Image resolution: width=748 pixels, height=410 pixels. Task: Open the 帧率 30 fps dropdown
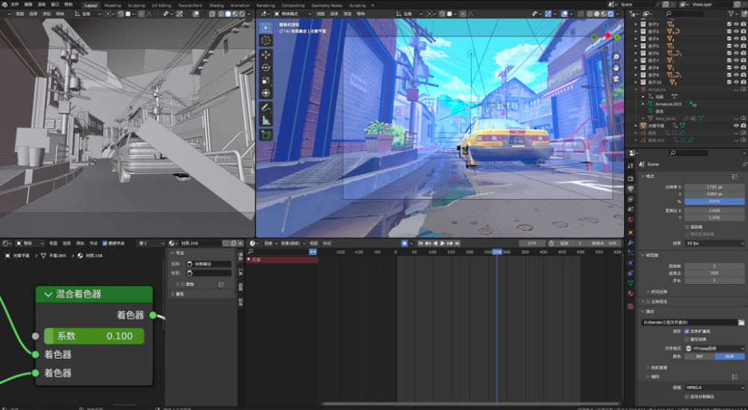[x=714, y=243]
